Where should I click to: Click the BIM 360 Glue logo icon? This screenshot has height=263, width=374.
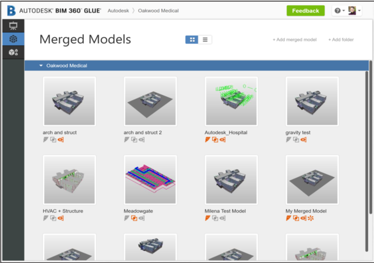tap(11, 11)
